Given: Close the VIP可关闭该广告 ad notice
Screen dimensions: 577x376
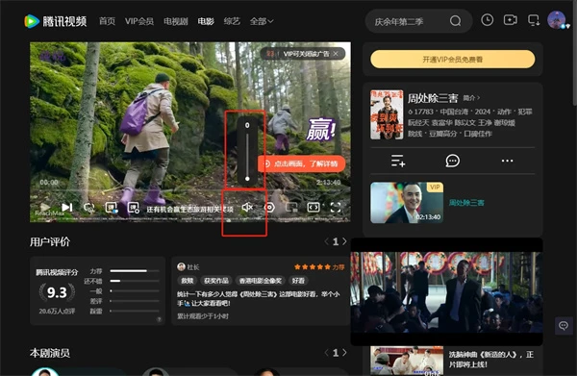Looking at the screenshot, I should [336, 54].
